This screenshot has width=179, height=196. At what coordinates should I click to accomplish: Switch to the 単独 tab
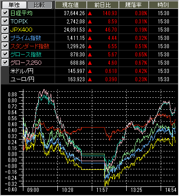click(x=14, y=5)
